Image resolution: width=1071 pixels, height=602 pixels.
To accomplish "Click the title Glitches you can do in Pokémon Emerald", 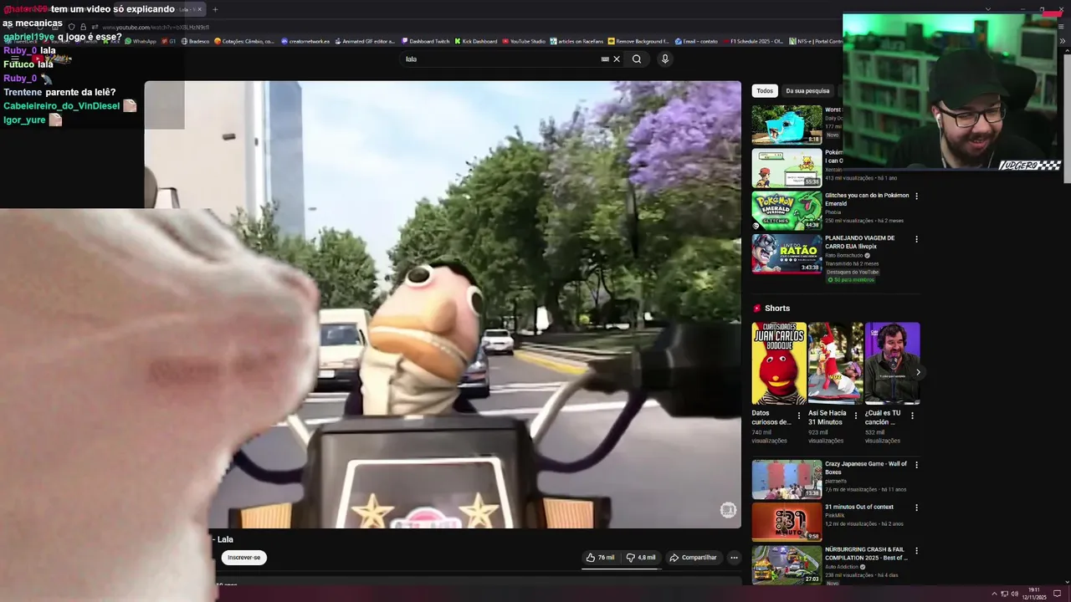I will [867, 200].
